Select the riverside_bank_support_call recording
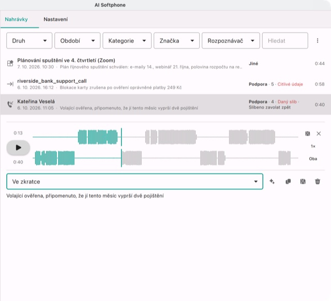Viewport: 331px width, 301px height. click(165, 84)
